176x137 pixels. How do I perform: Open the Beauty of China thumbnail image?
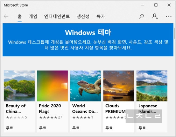(19, 86)
